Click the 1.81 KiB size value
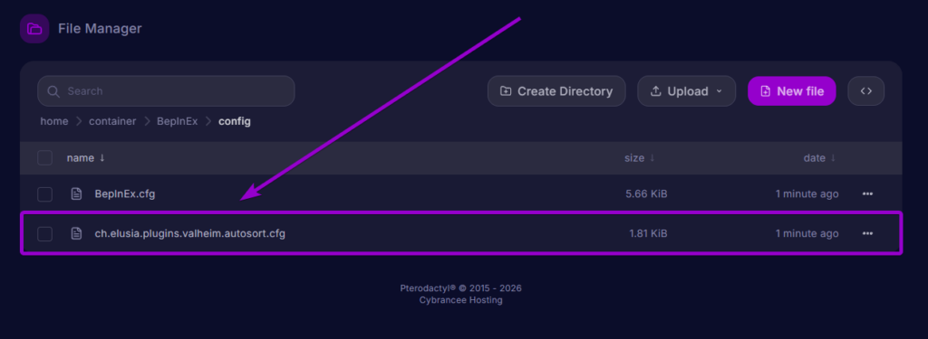This screenshot has width=928, height=339. [648, 233]
